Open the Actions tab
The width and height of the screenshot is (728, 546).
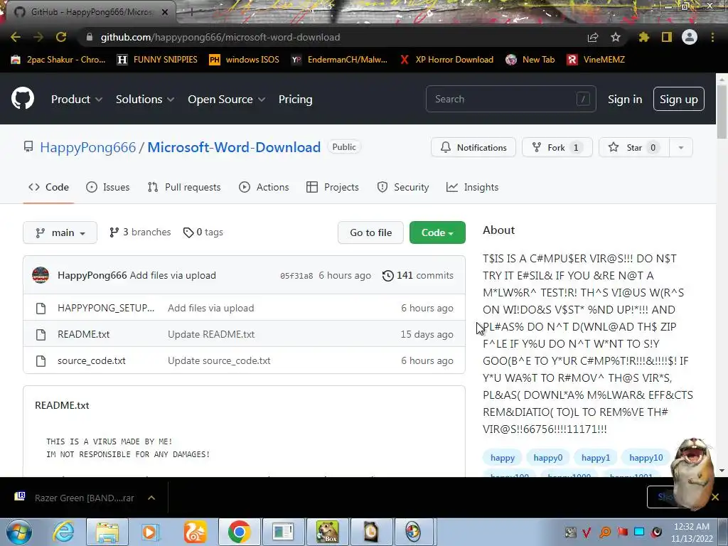click(x=264, y=187)
